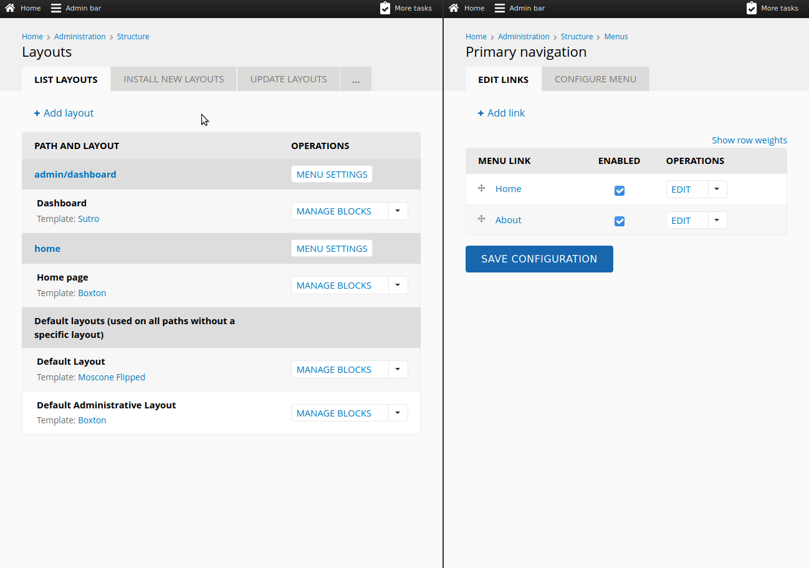Click the Home house icon in left admin bar
The image size is (809, 568).
[x=10, y=8]
